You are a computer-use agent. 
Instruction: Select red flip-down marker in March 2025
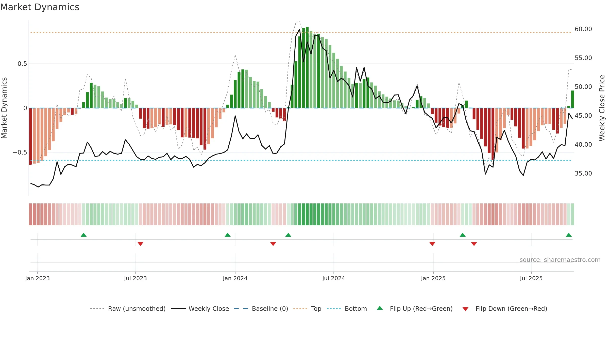(474, 244)
